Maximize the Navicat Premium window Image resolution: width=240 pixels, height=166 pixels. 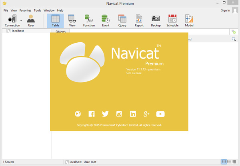pyautogui.click(x=224, y=2)
